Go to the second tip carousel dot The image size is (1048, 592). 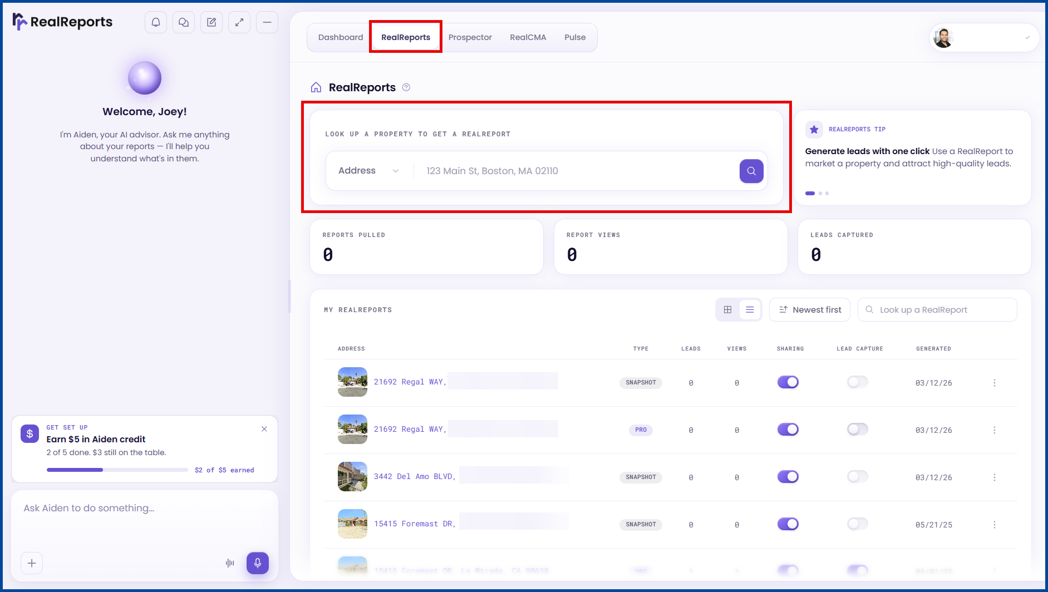820,194
